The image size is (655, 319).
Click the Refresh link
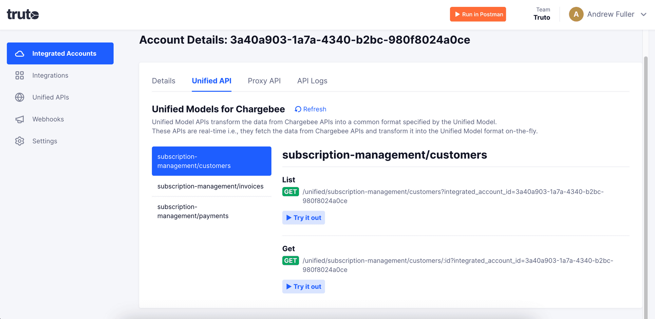(314, 109)
